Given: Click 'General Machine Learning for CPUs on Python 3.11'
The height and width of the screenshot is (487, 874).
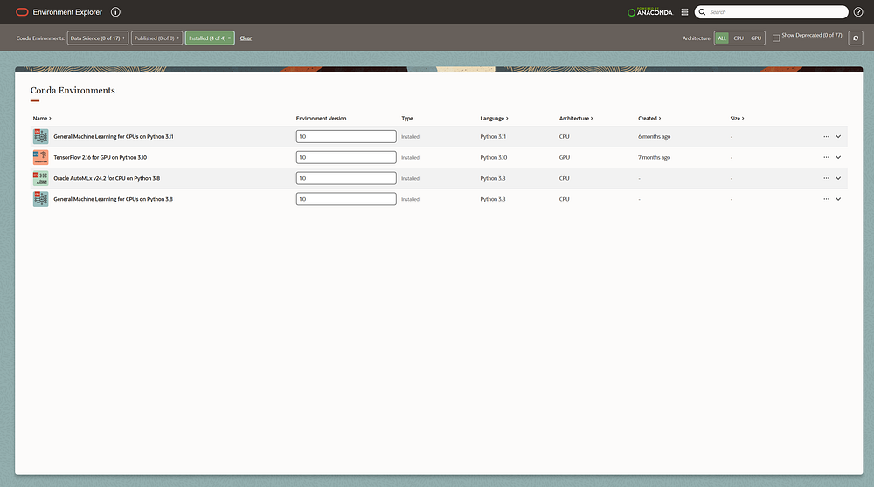Looking at the screenshot, I should tap(113, 136).
